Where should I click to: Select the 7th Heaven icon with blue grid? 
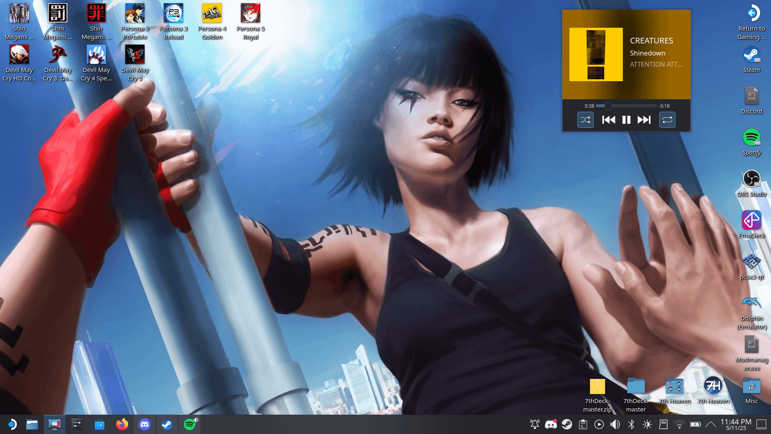[675, 391]
